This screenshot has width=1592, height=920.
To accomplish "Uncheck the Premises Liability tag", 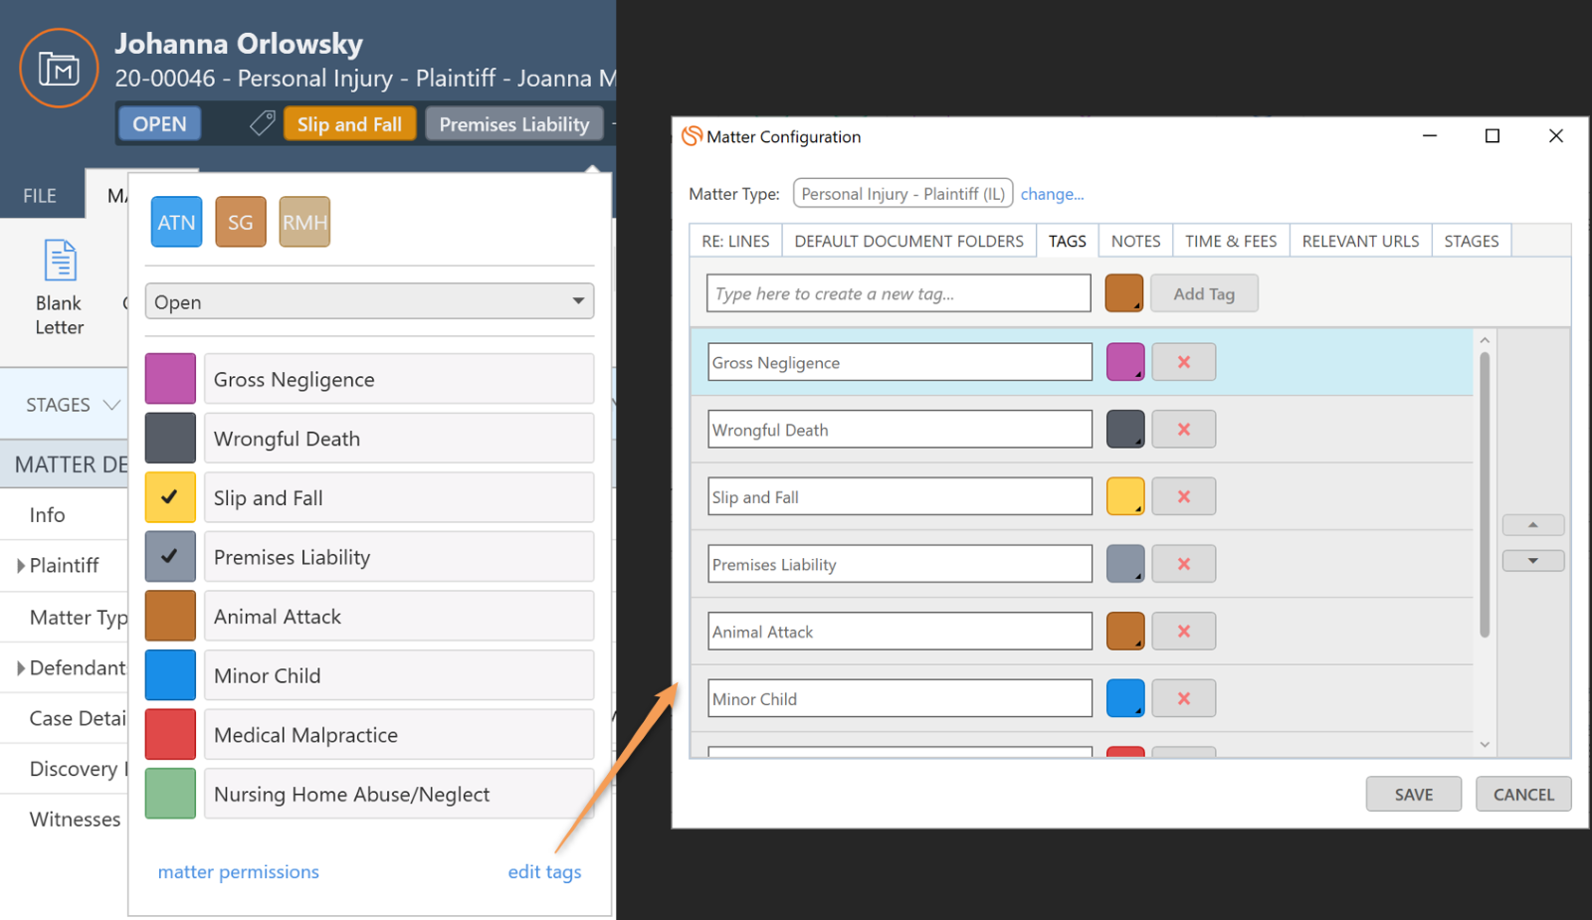I will point(170,557).
